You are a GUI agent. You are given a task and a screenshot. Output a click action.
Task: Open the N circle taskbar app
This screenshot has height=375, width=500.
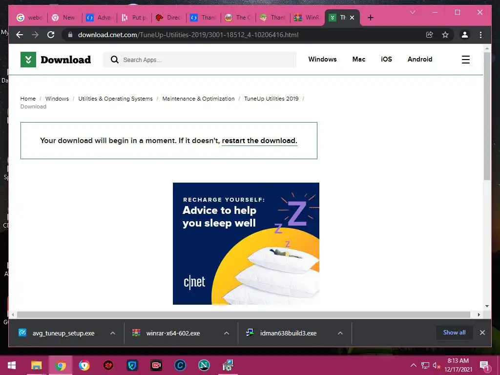point(204,365)
